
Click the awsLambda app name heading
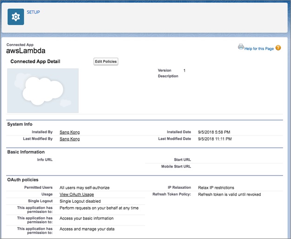26,51
